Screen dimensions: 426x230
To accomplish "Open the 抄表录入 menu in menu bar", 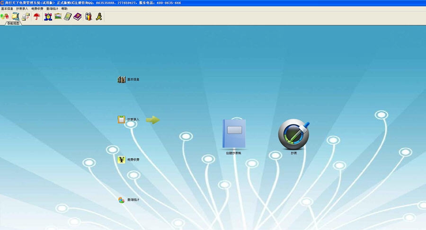I will click(22, 9).
